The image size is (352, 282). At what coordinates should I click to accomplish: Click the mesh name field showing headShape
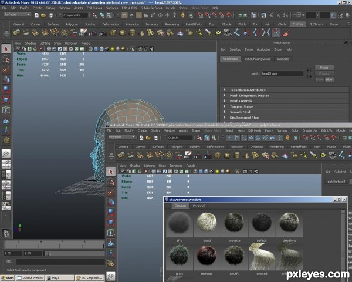pos(282,73)
